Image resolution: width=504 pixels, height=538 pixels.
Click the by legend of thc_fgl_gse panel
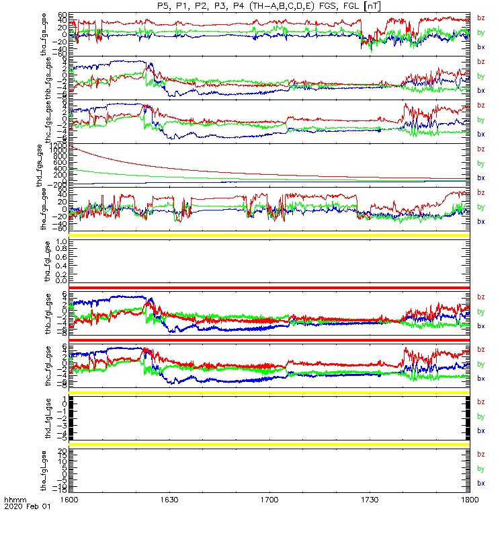coord(481,364)
